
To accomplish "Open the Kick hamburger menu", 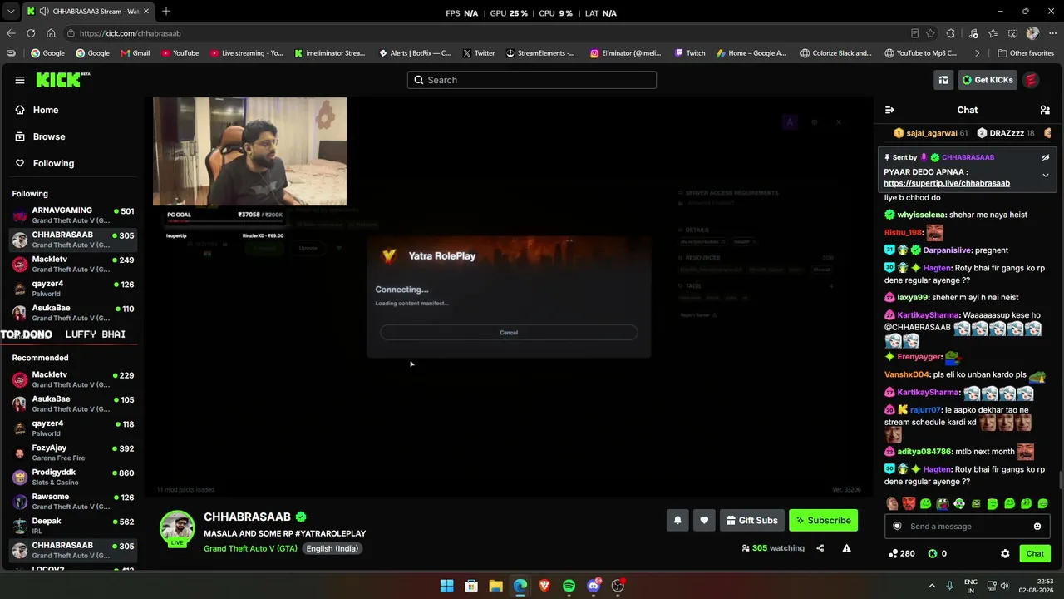I will tap(20, 80).
